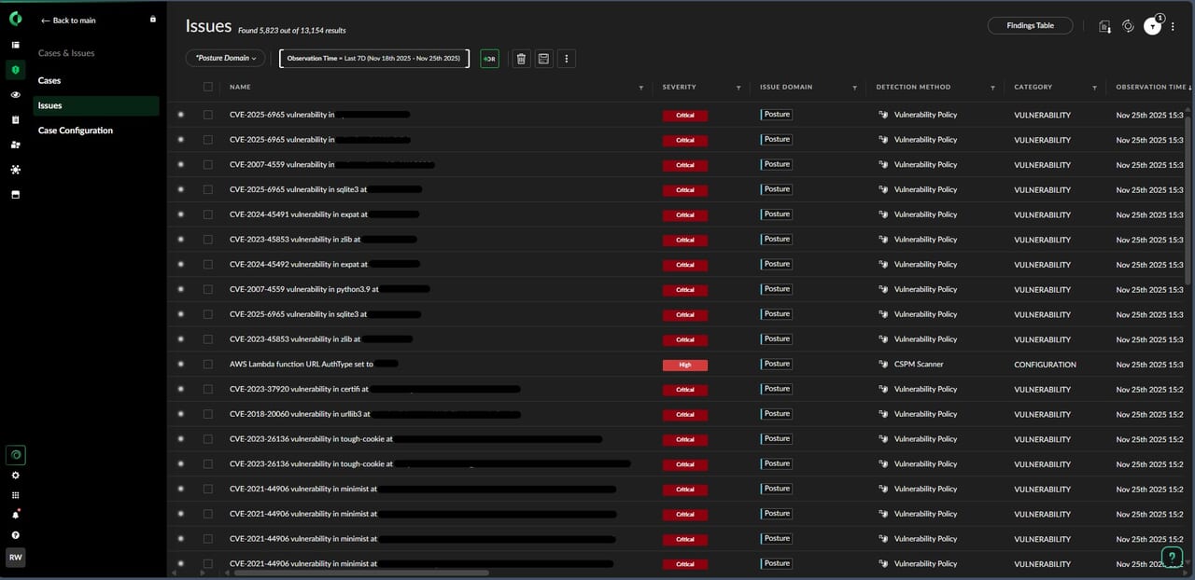
Task: Open the eye icon in left sidebar
Action: (15, 95)
